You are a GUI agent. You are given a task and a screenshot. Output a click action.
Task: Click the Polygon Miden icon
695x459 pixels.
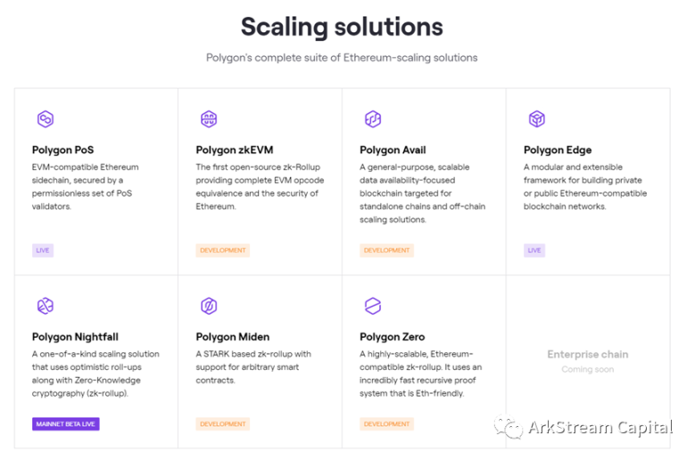209,307
